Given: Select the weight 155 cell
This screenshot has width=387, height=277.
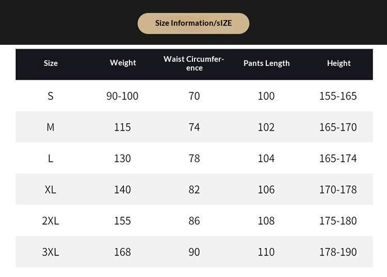Looking at the screenshot, I should 122,221.
